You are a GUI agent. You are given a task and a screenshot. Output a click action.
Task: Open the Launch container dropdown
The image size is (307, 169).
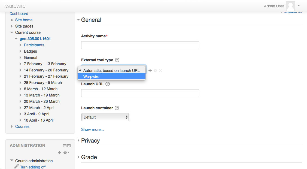pos(105,117)
